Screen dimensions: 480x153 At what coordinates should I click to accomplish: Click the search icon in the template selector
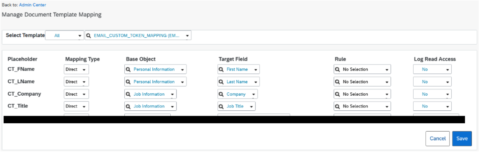[88, 36]
